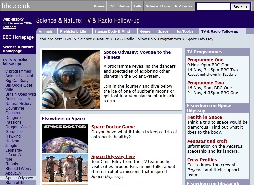Viewport: 254px width, 185px height.
Task: Open TV programmes in sidebar
Action: pos(17,71)
